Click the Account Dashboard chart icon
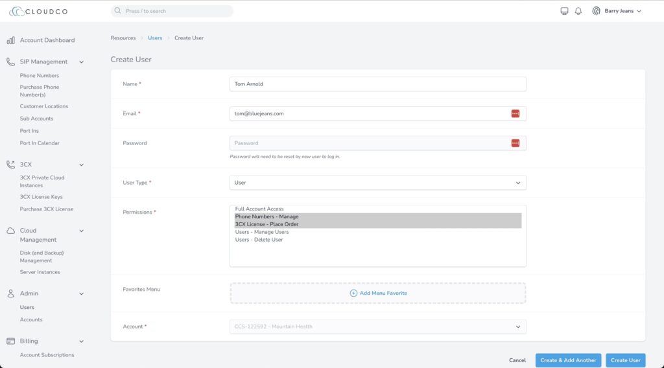Viewport: 664px width, 368px height. coord(11,40)
